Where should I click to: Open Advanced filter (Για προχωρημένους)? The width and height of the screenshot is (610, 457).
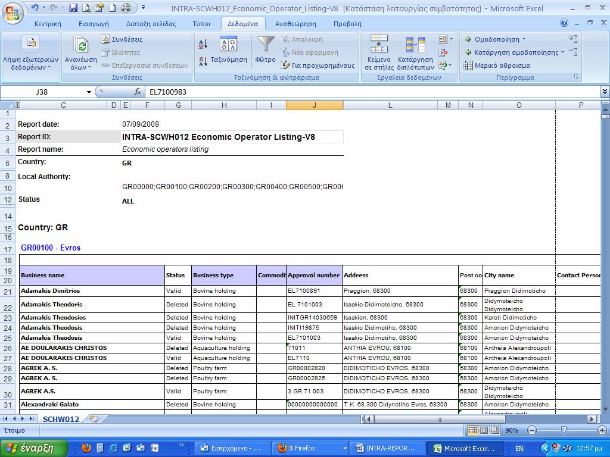pyautogui.click(x=318, y=65)
